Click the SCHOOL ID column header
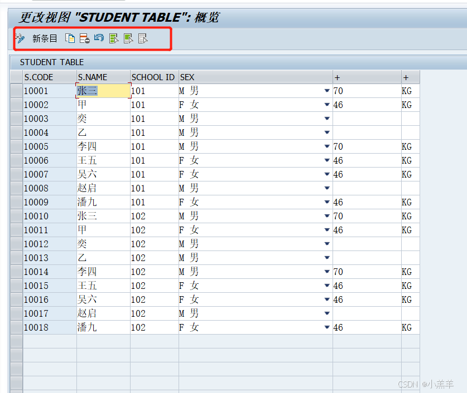The image size is (467, 393). click(155, 77)
